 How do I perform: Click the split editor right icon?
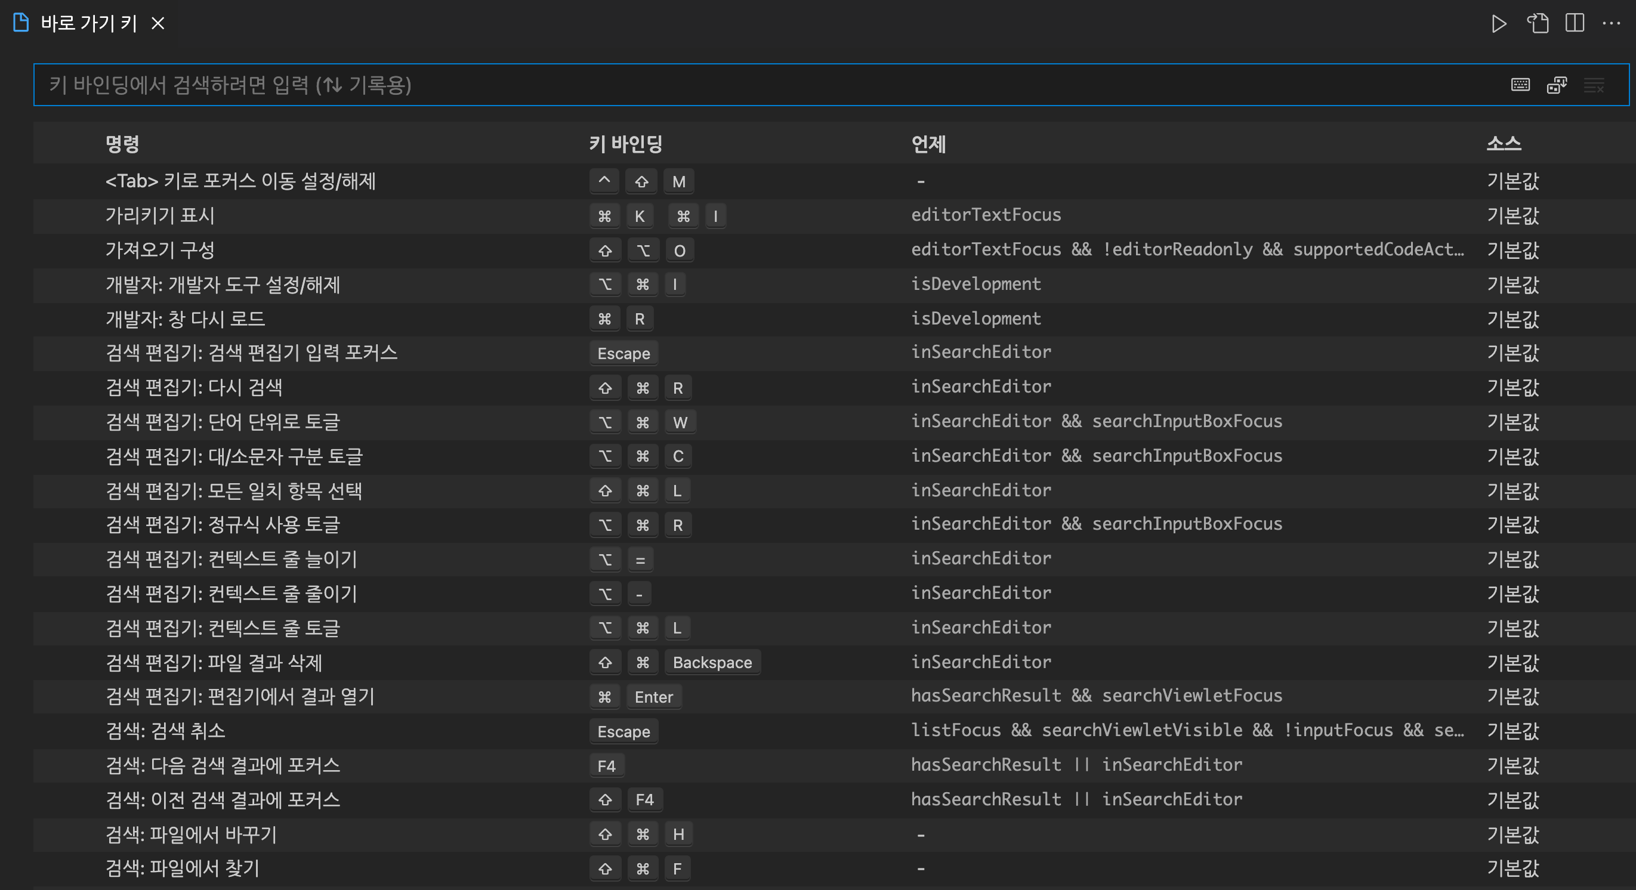[x=1575, y=24]
